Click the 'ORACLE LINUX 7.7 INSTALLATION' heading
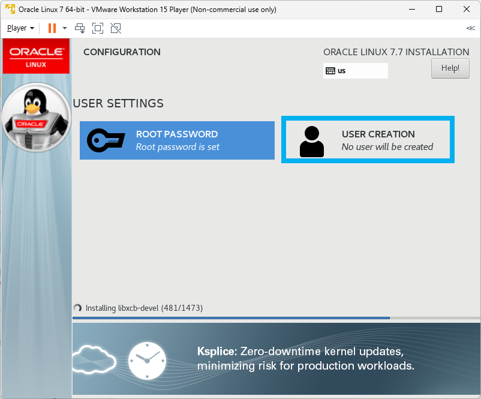Viewport: 481px width, 399px height. [396, 52]
